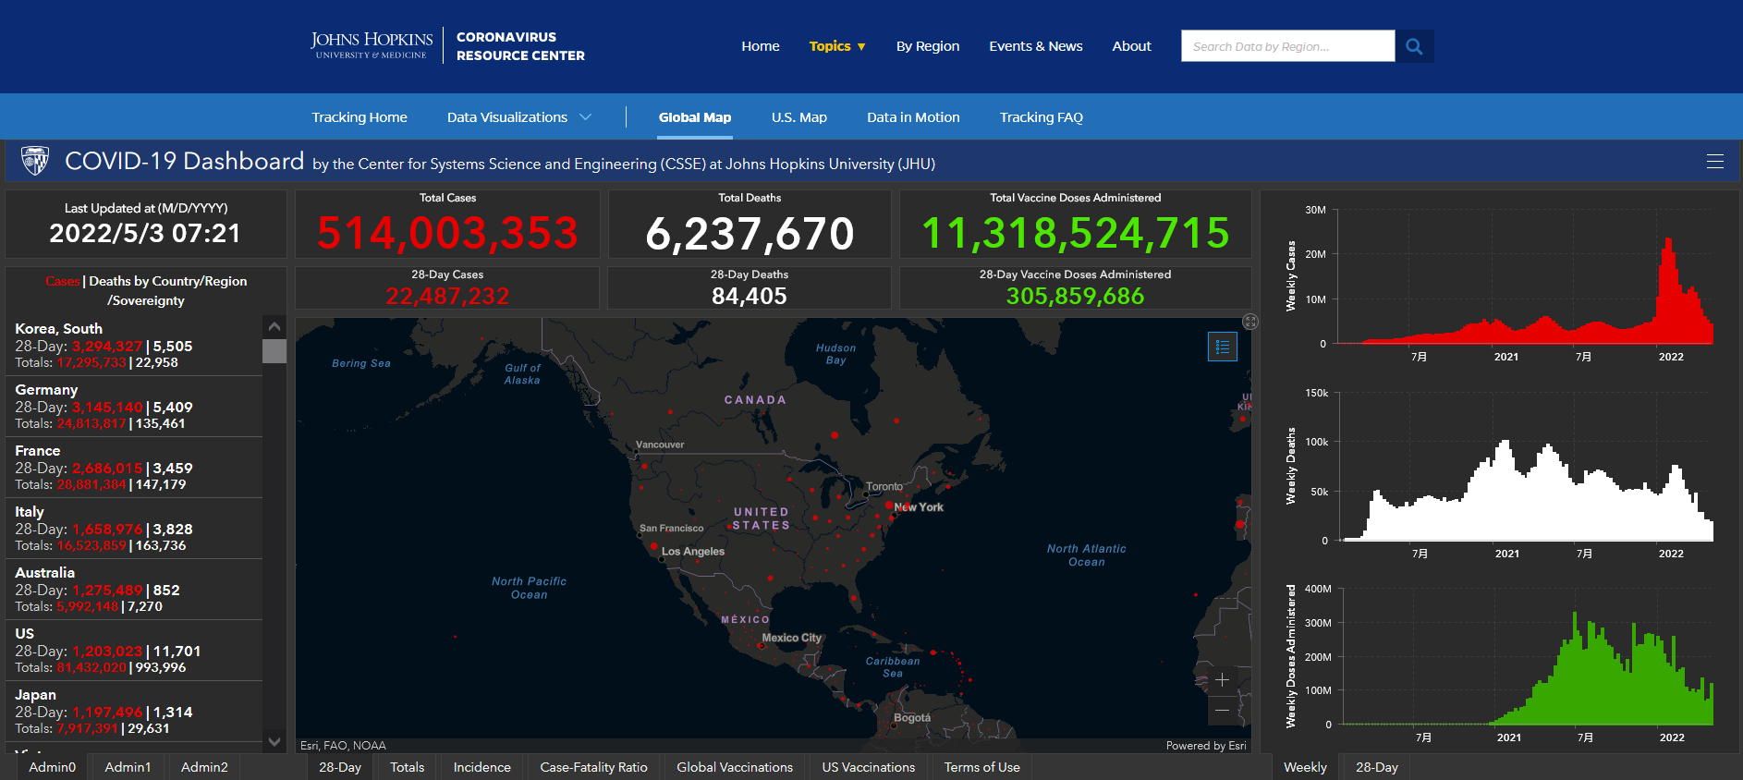Expand the map to full view
1743x780 pixels.
(x=1250, y=322)
